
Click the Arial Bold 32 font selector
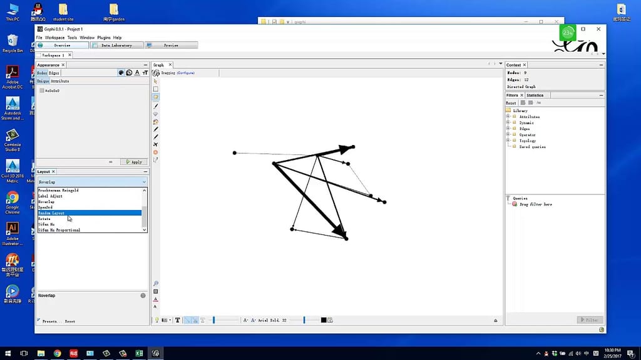[272, 321]
